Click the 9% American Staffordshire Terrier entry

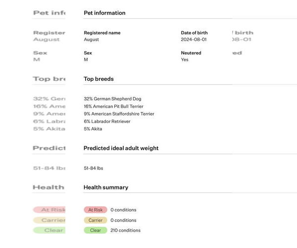119,114
